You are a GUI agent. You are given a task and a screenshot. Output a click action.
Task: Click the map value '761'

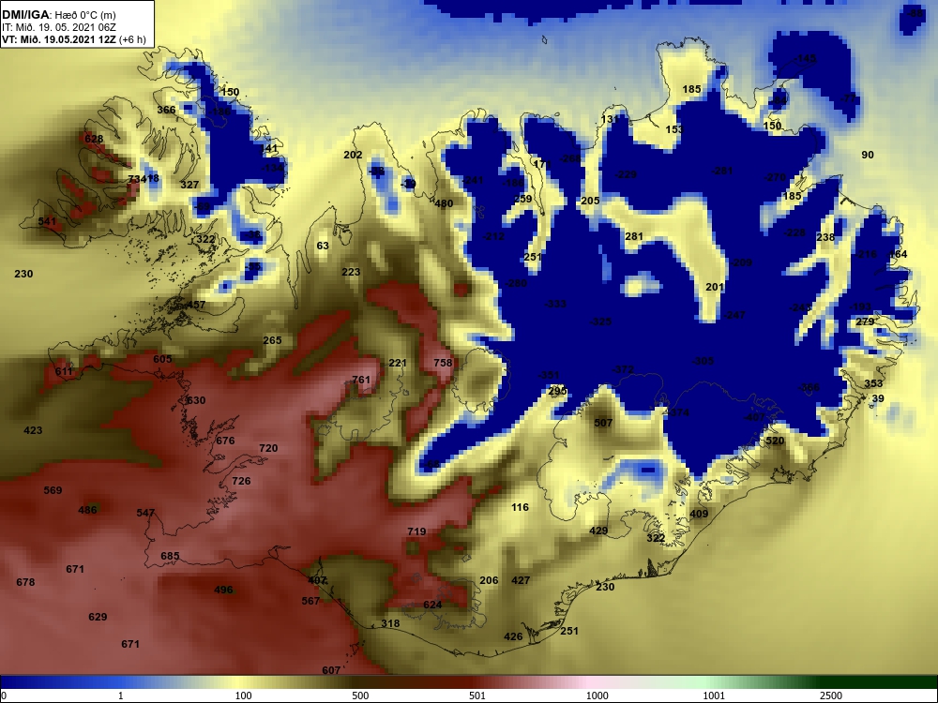pos(361,381)
